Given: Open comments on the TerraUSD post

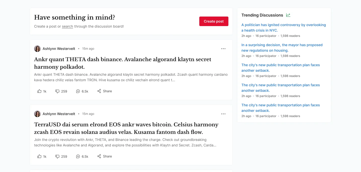Looking at the screenshot, I should click(82, 156).
